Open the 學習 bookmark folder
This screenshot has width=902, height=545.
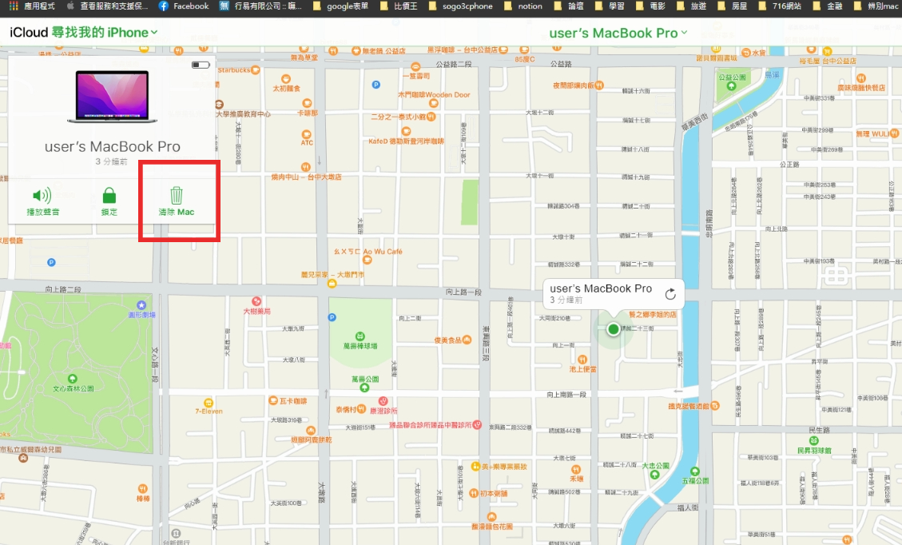(610, 6)
